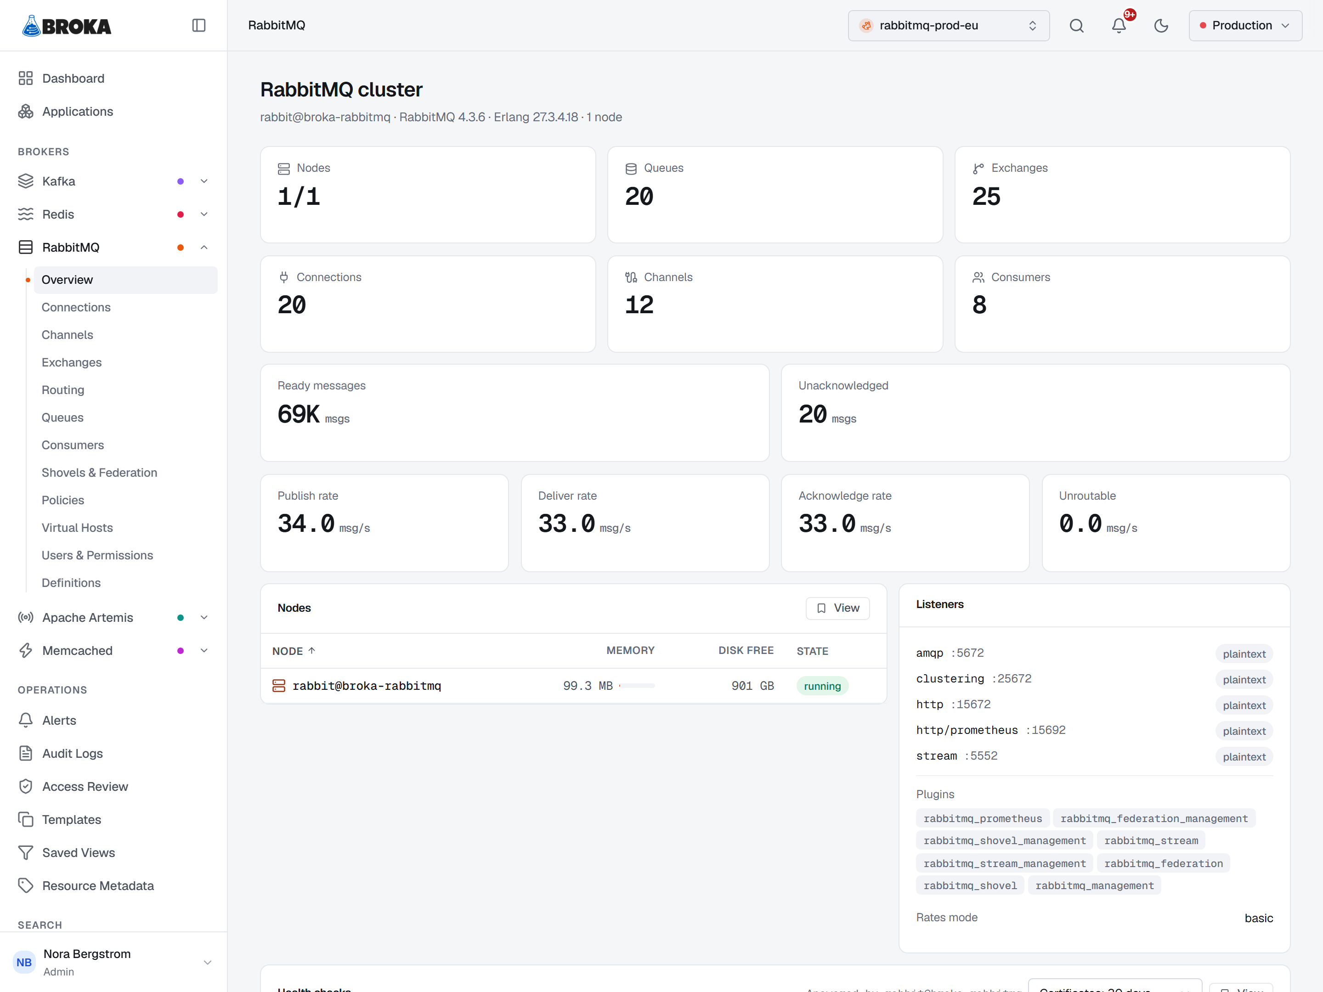Screen dimensions: 1323x992
Task: Collapse the RabbitMQ section chevron
Action: click(x=204, y=247)
